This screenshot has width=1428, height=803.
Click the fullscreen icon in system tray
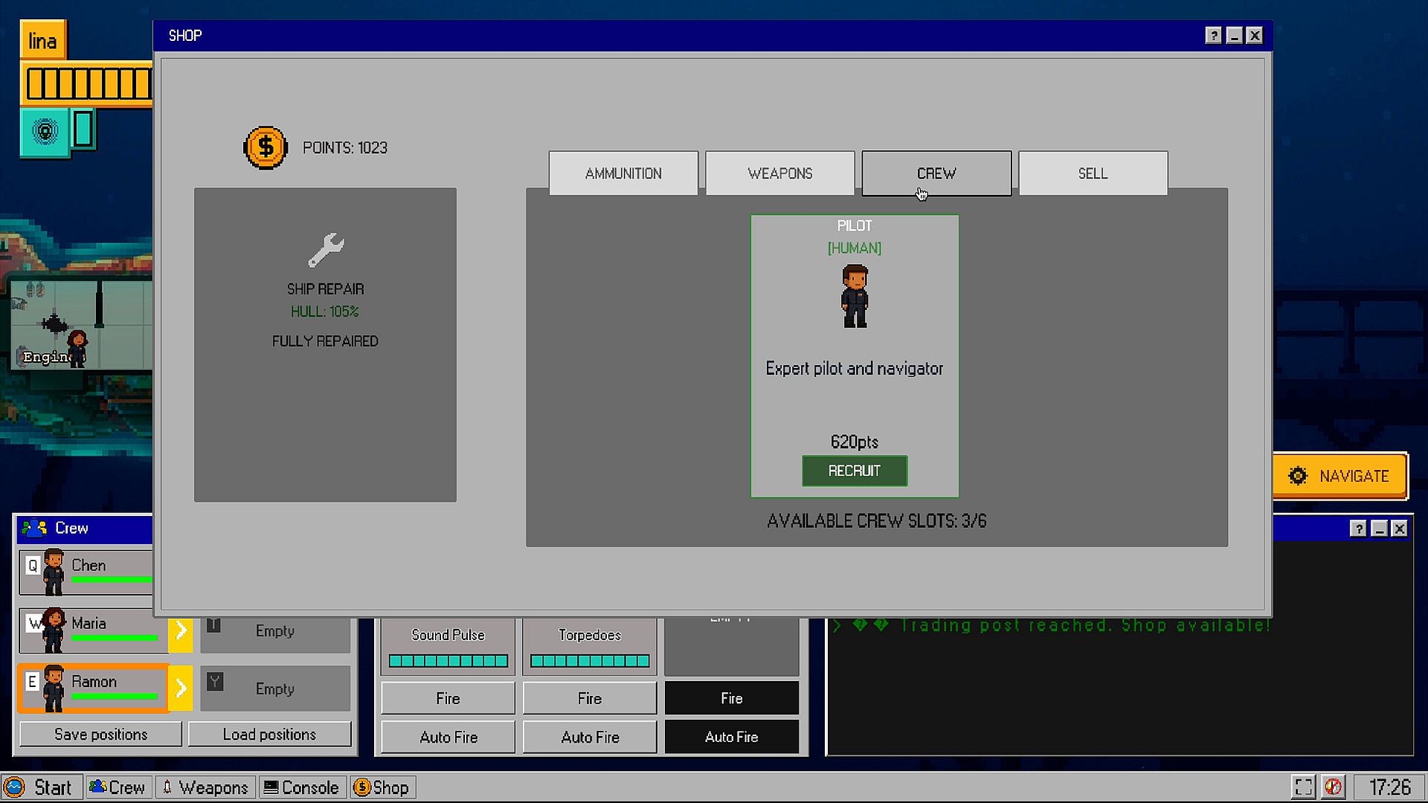click(x=1303, y=787)
